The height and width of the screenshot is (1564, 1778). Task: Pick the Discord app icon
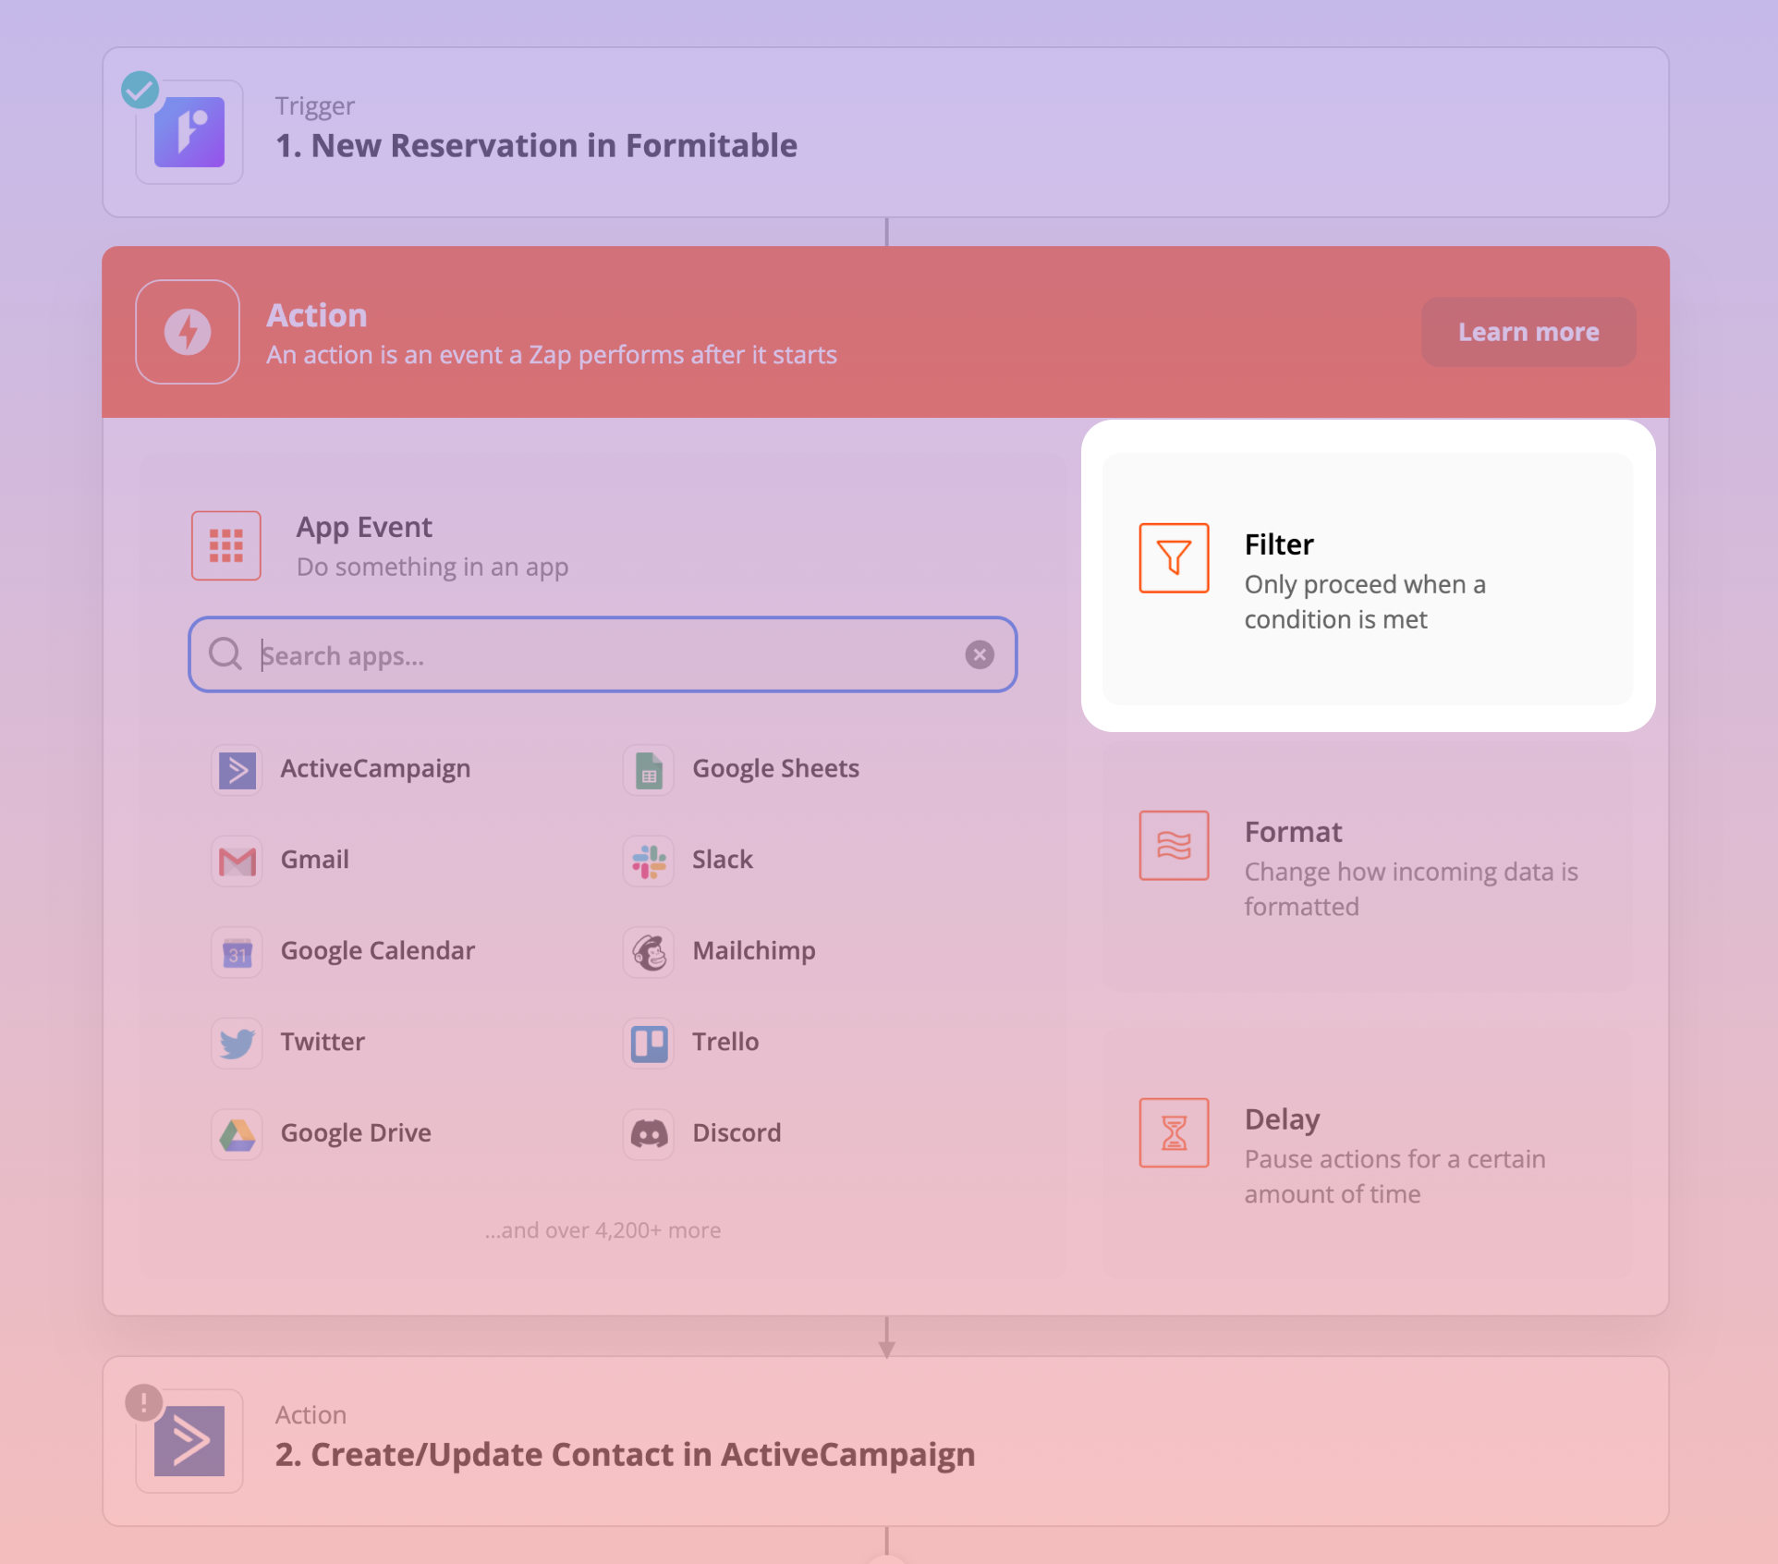pyautogui.click(x=649, y=1134)
